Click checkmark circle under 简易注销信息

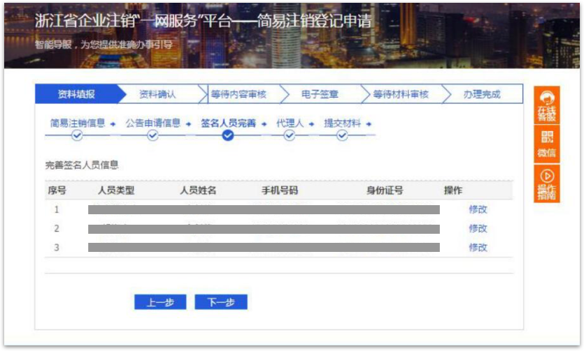coord(77,136)
